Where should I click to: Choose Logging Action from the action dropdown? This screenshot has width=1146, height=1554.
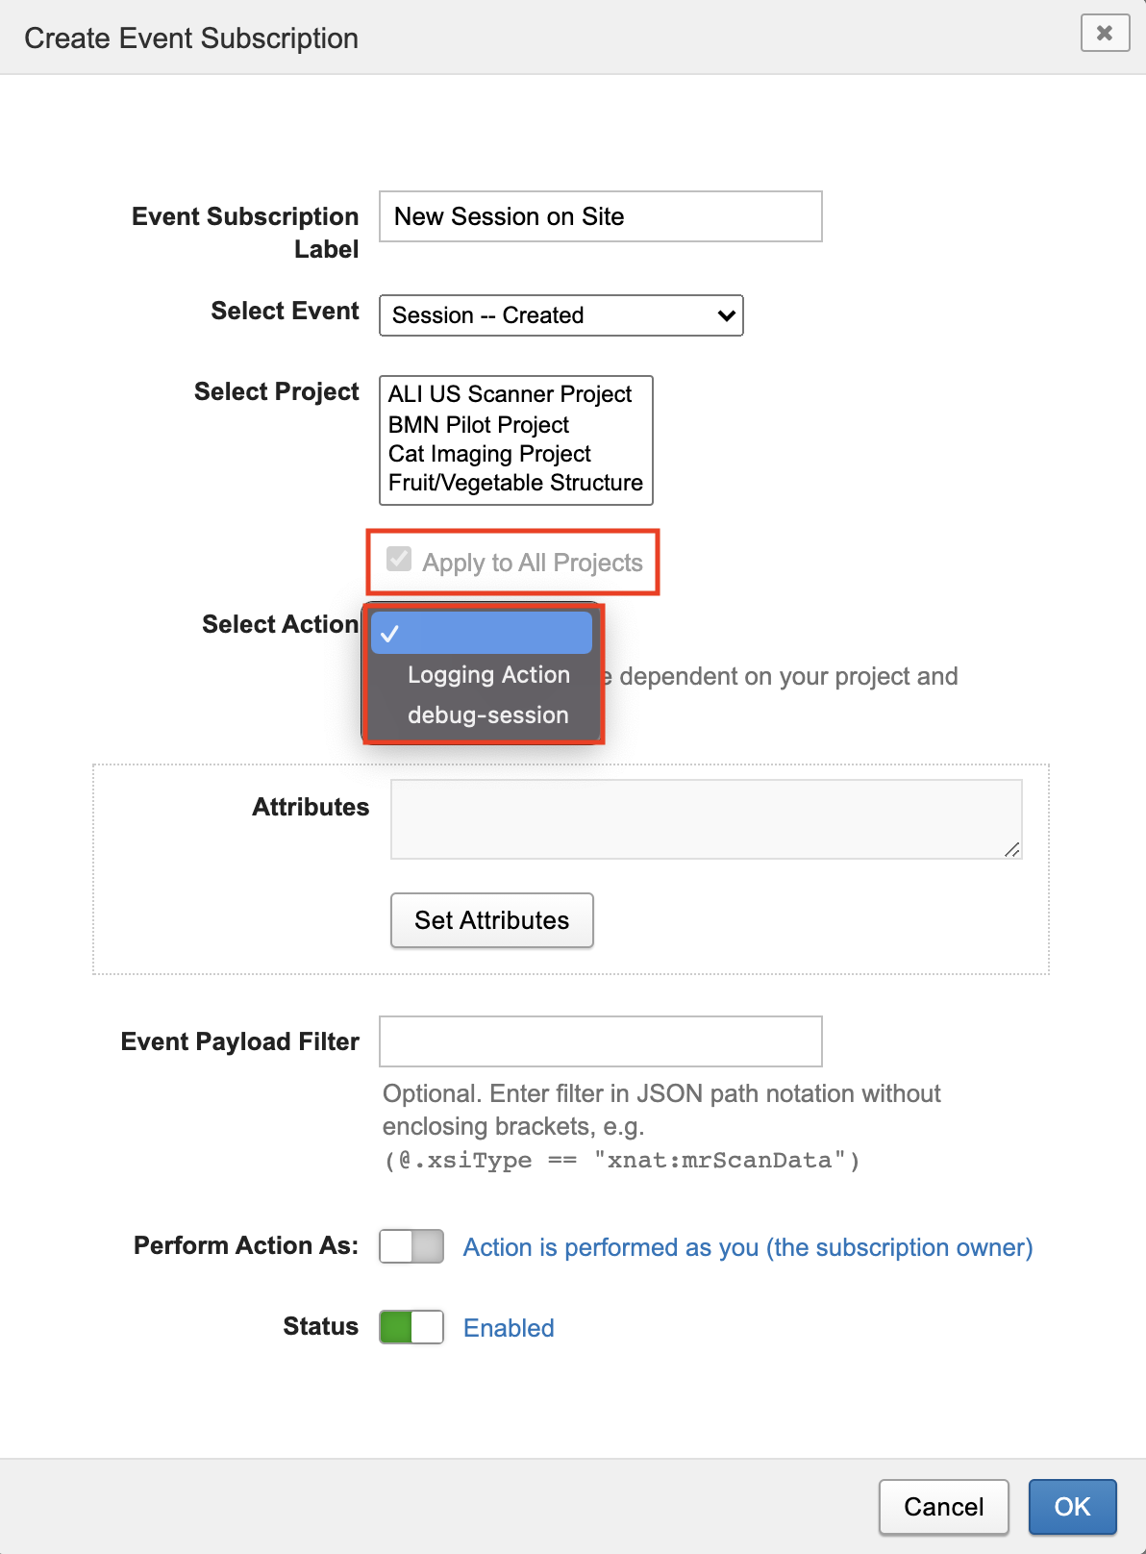486,675
